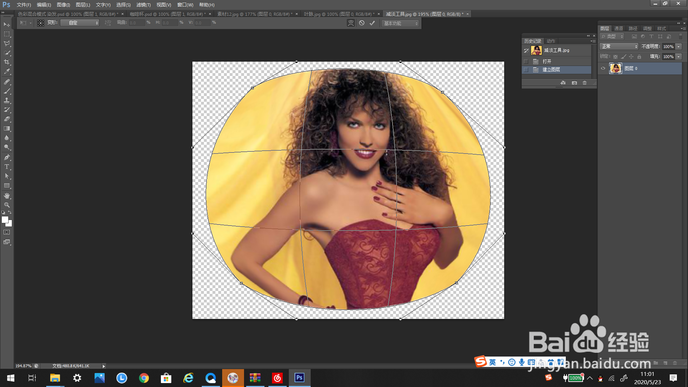Open the 正常 blend mode dropdown
The height and width of the screenshot is (387, 688).
[619, 47]
